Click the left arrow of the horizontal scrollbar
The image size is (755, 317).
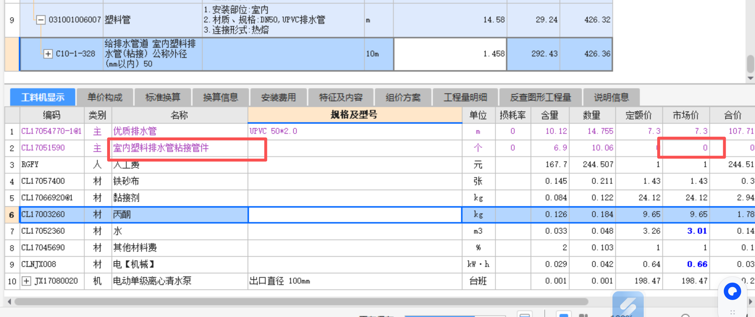point(9,302)
